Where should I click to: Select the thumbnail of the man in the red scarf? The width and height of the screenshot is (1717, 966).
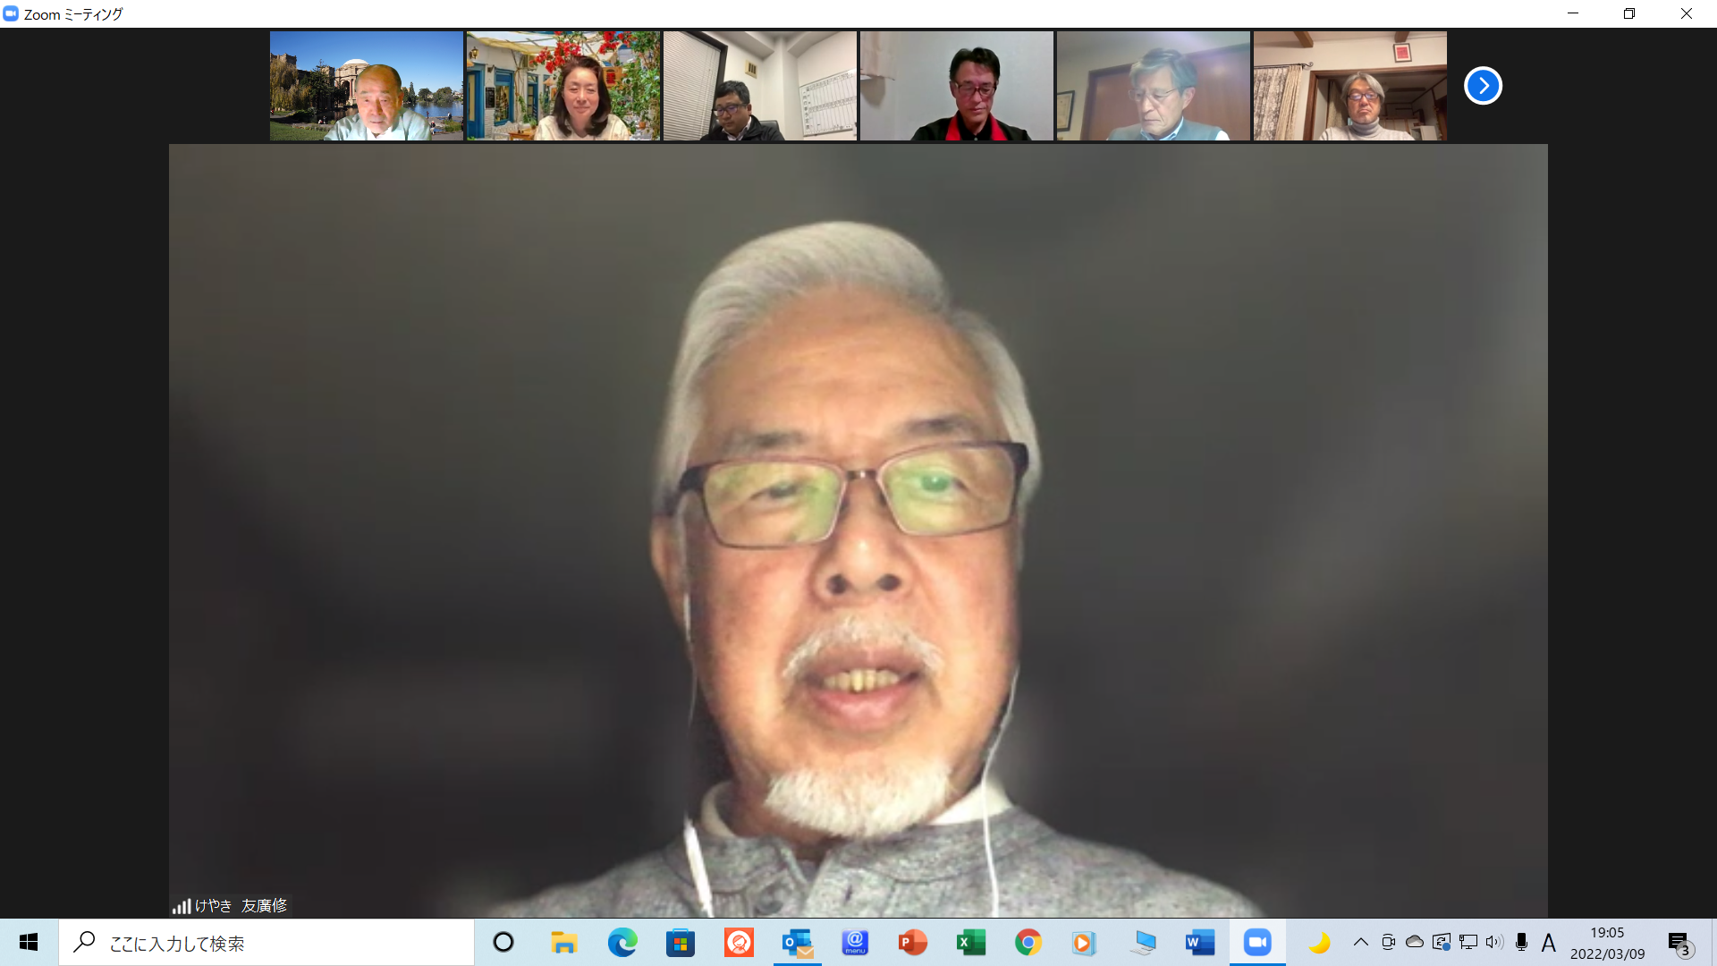957,86
